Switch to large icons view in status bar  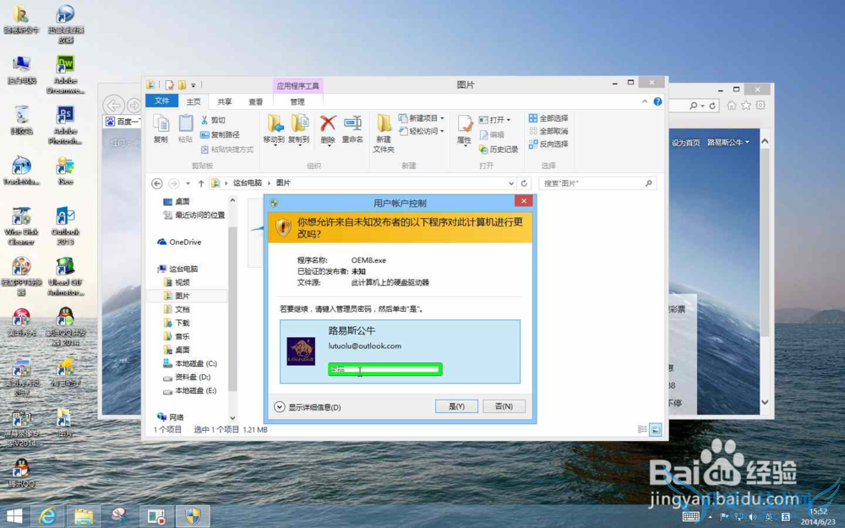(655, 430)
